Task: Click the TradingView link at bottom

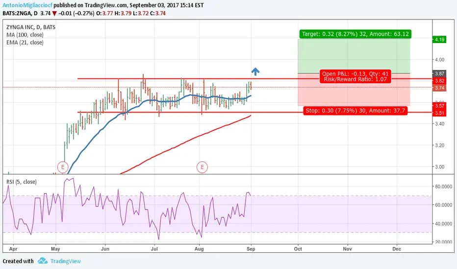Action: pyautogui.click(x=65, y=261)
